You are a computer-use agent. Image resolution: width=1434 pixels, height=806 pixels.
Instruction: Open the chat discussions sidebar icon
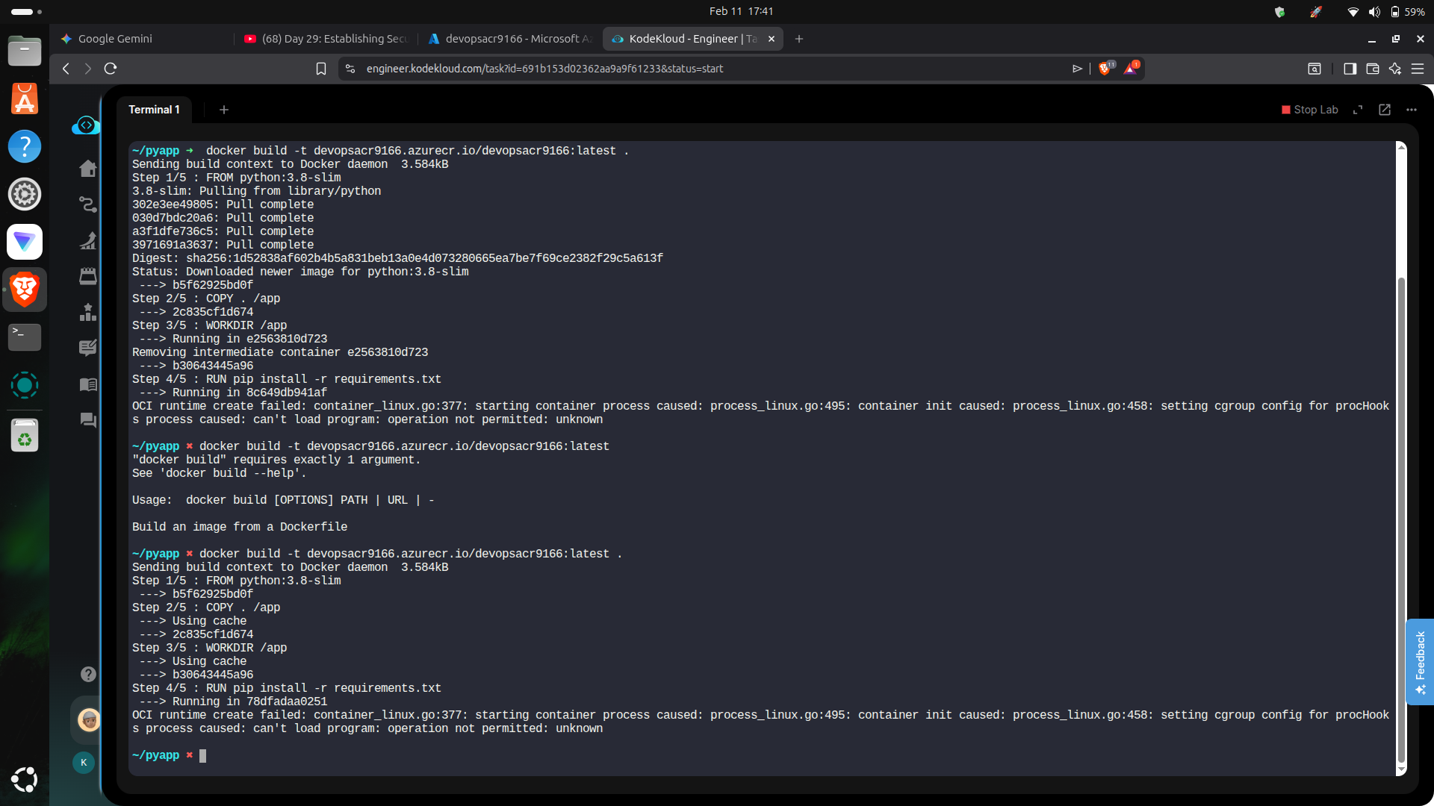(x=88, y=420)
